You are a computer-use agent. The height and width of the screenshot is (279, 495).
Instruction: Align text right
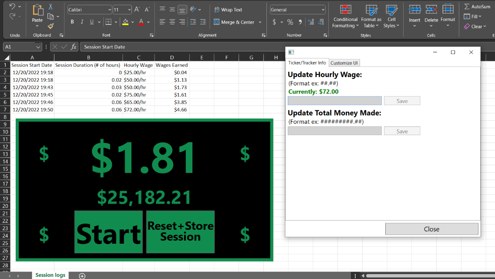(182, 22)
